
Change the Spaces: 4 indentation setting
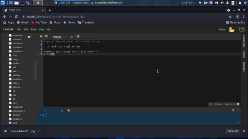(229, 104)
